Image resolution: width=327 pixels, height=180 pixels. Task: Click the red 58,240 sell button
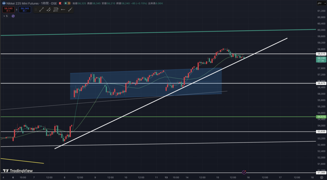(x=8, y=10)
